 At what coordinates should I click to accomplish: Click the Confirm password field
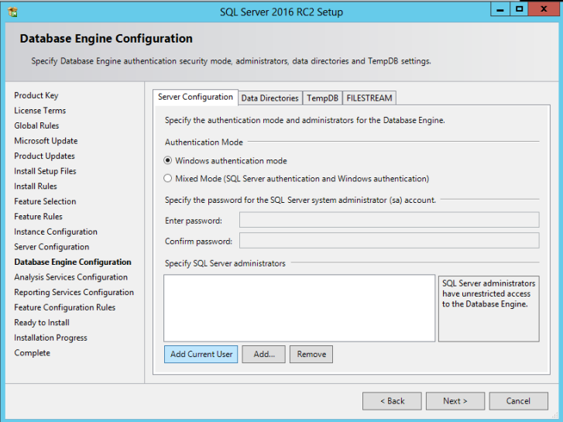[389, 241]
